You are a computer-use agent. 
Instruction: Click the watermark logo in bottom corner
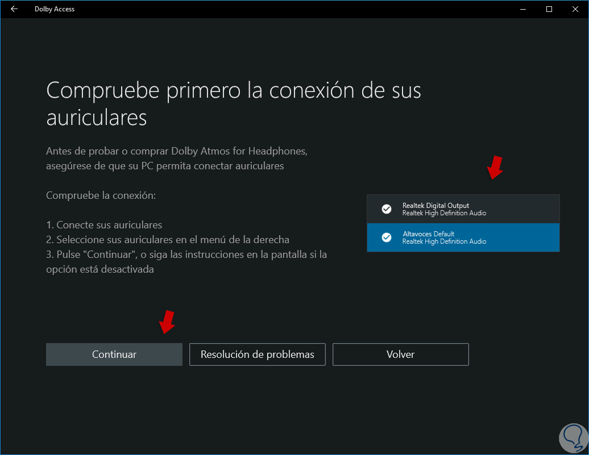(x=574, y=438)
